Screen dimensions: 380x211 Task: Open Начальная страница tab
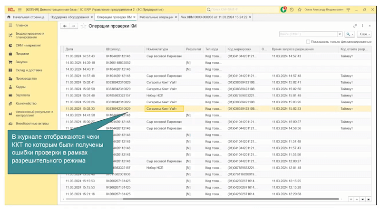26,17
